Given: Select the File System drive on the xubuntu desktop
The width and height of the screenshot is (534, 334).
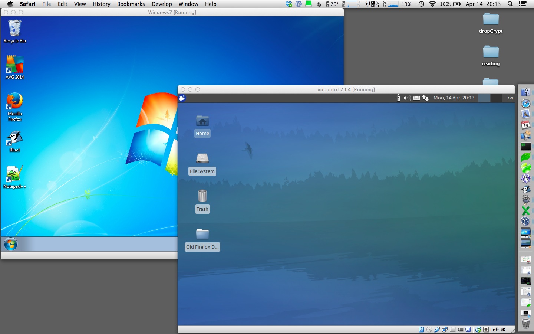Looking at the screenshot, I should tap(202, 164).
